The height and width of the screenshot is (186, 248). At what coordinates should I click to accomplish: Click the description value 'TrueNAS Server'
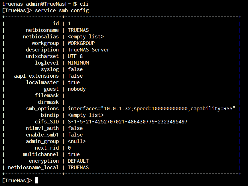click(x=89, y=50)
